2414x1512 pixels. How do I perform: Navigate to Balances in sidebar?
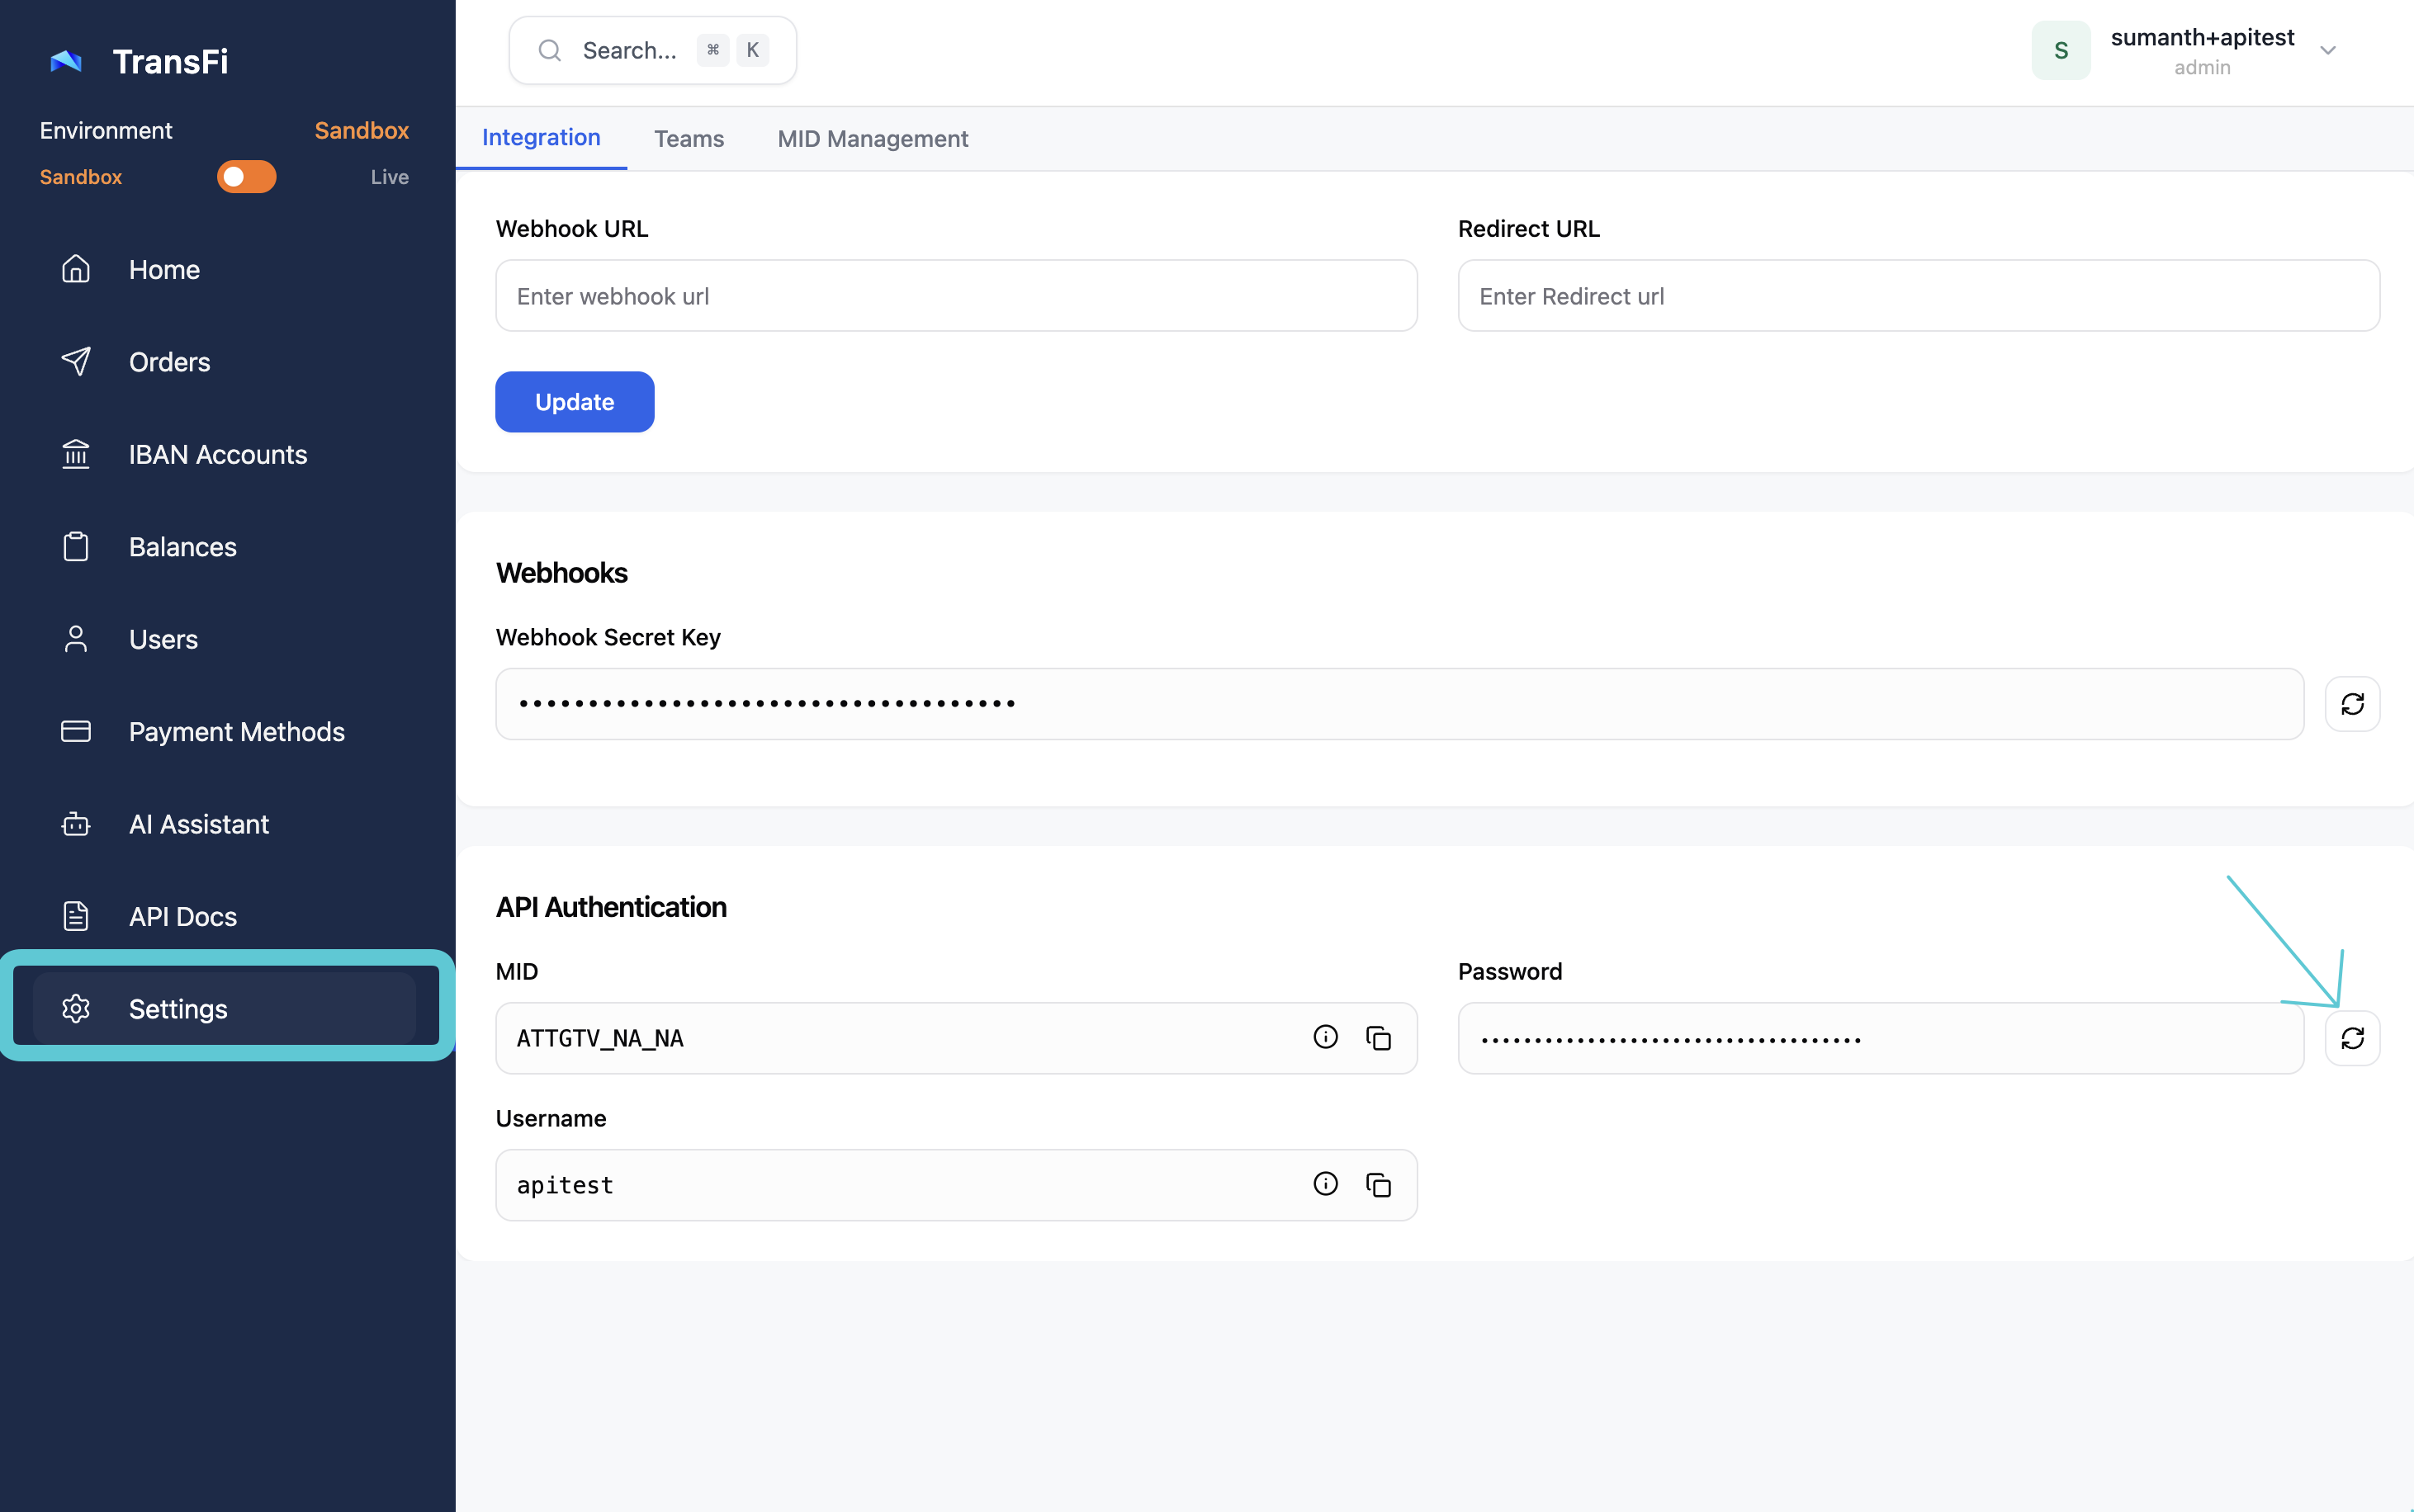coord(182,547)
